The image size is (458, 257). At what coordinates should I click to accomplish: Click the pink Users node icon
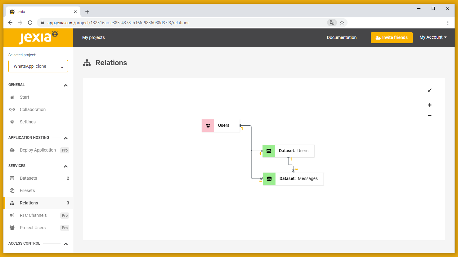(x=208, y=126)
